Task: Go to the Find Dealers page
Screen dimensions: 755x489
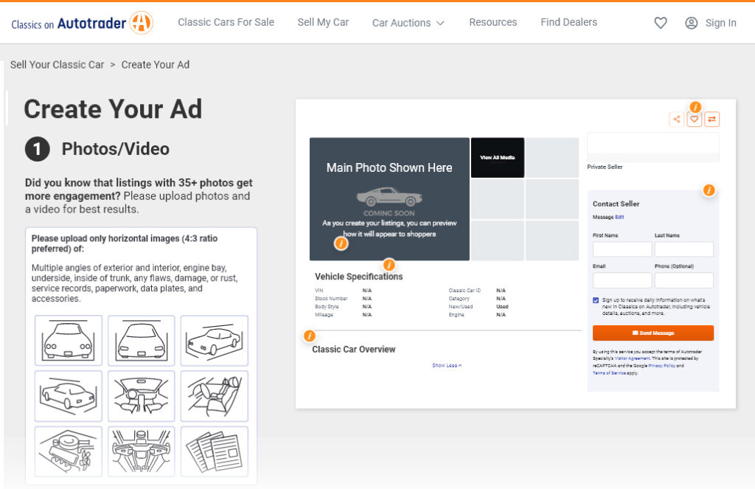Action: click(x=568, y=22)
